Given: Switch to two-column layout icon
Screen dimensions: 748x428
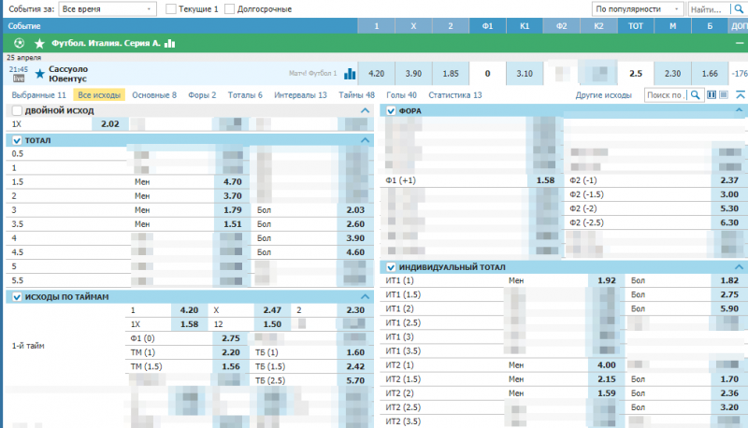Looking at the screenshot, I should click(x=712, y=94).
